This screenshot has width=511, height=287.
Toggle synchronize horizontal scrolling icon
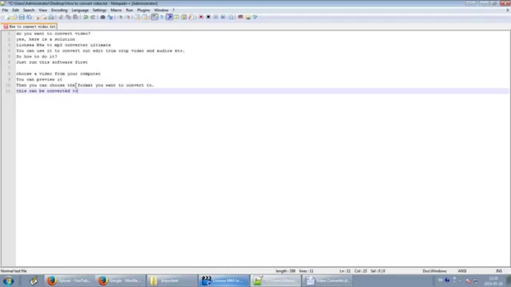click(145, 17)
